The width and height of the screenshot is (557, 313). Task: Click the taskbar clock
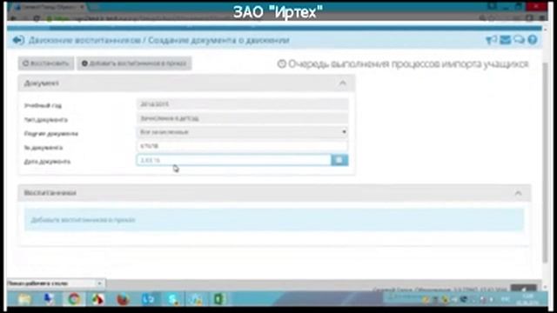coord(528,299)
